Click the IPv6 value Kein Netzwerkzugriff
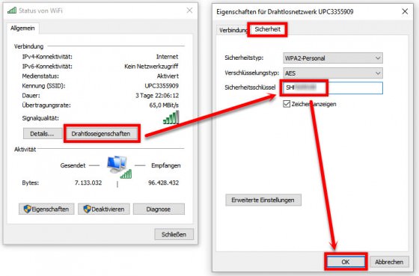The width and height of the screenshot is (419, 276). point(151,67)
